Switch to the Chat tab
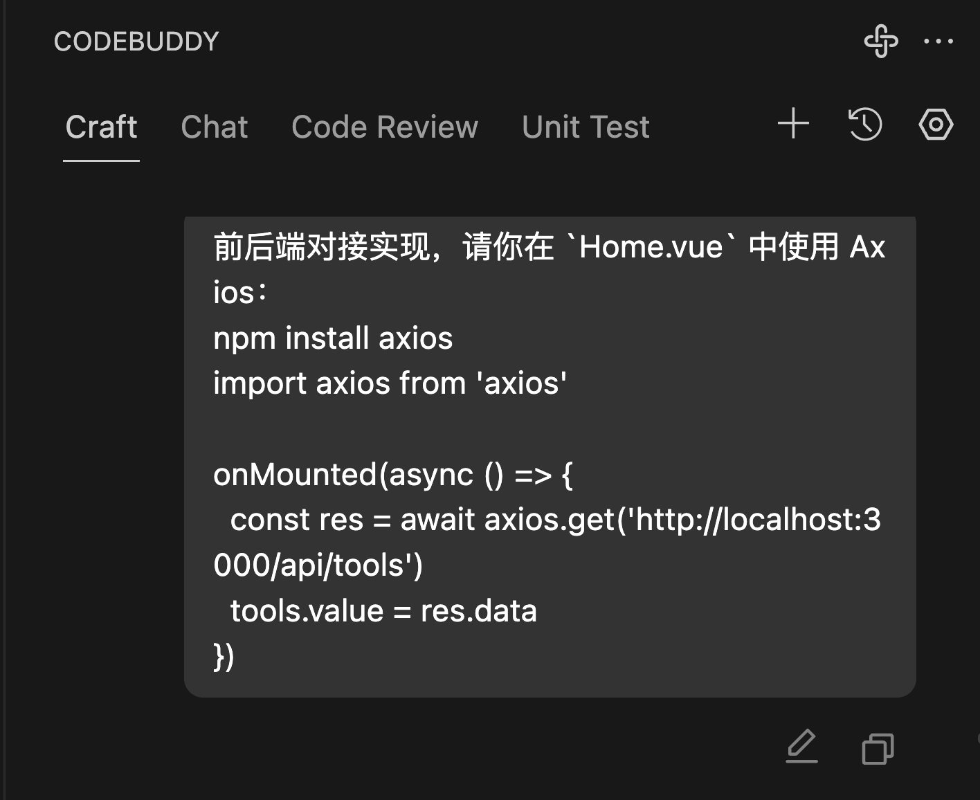This screenshot has height=800, width=980. click(214, 127)
